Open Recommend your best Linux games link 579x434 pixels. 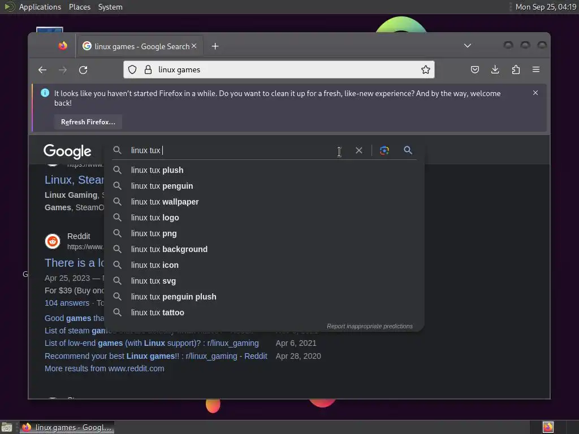pos(156,356)
